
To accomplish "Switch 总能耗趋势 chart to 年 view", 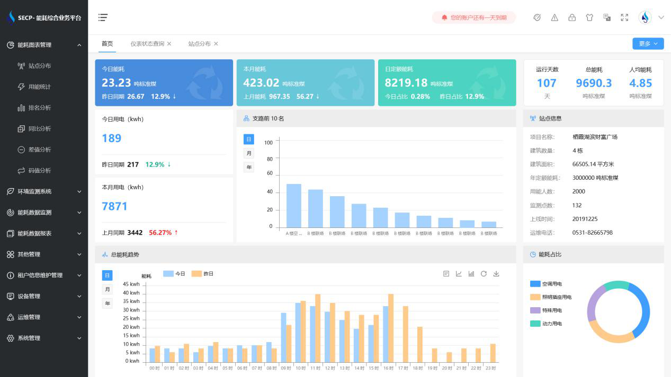I will point(107,303).
